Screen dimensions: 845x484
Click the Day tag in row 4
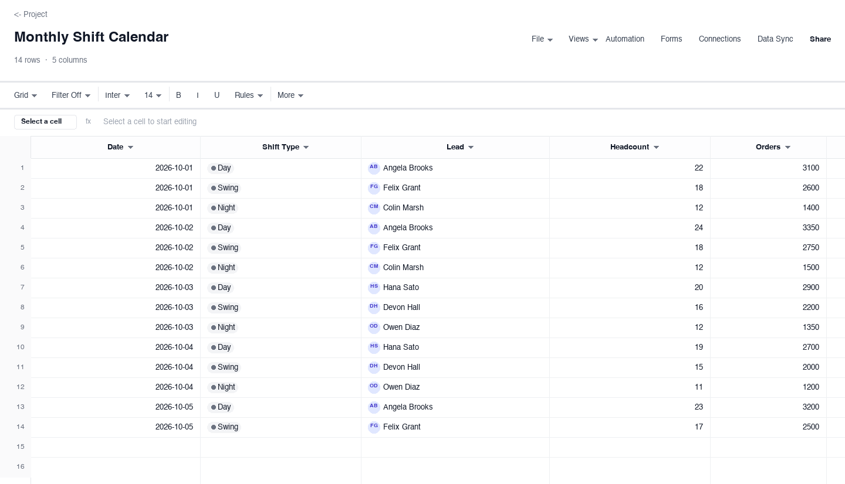(x=220, y=228)
